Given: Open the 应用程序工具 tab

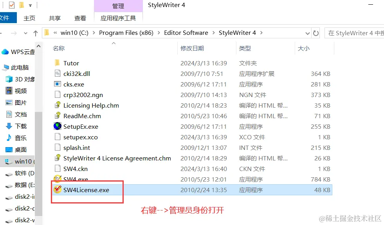Looking at the screenshot, I should pos(118,18).
